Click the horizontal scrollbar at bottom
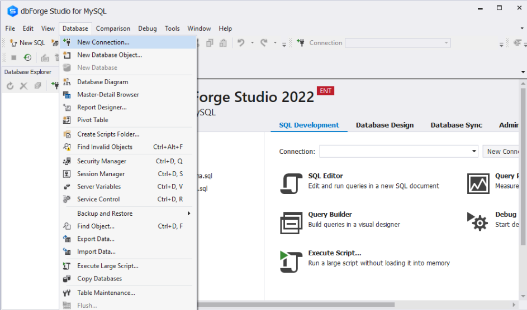Screen dimensions: 527x310 click(296, 304)
